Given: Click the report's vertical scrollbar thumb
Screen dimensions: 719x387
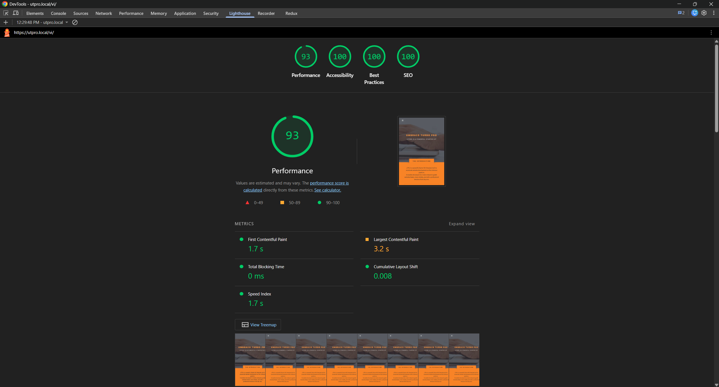Looking at the screenshot, I should pyautogui.click(x=716, y=88).
